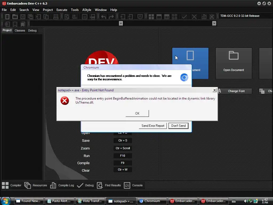The image size is (273, 205).
Task: Switch to the Debug side tab
Action: pos(32,30)
